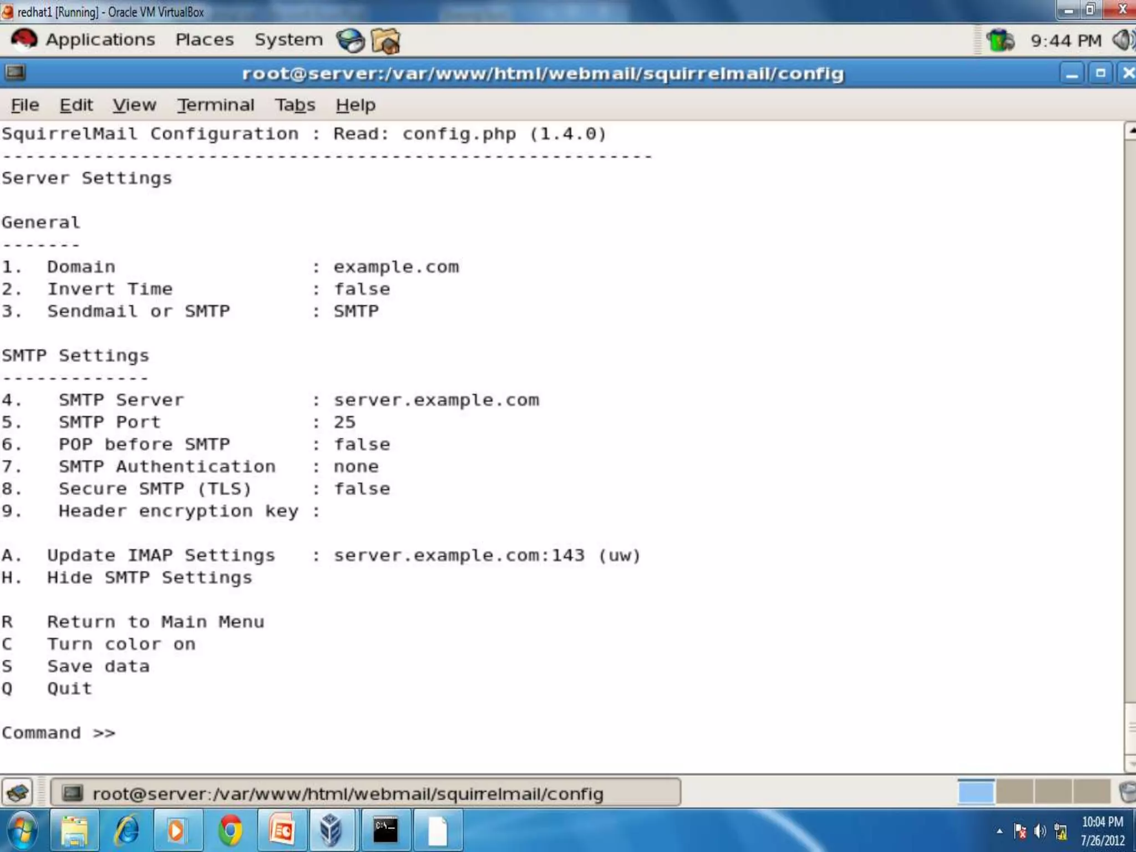Click the network status icon near clock
This screenshot has width=1136, height=852.
click(1001, 40)
